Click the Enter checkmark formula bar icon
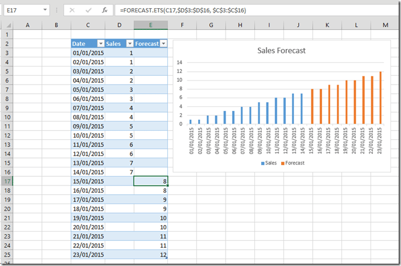The image size is (401, 266). (x=88, y=10)
